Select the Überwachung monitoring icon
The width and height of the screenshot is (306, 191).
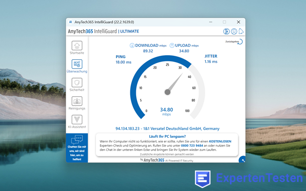[77, 64]
